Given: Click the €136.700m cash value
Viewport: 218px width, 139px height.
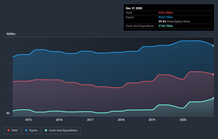Looking at the screenshot, I should 166,26.
